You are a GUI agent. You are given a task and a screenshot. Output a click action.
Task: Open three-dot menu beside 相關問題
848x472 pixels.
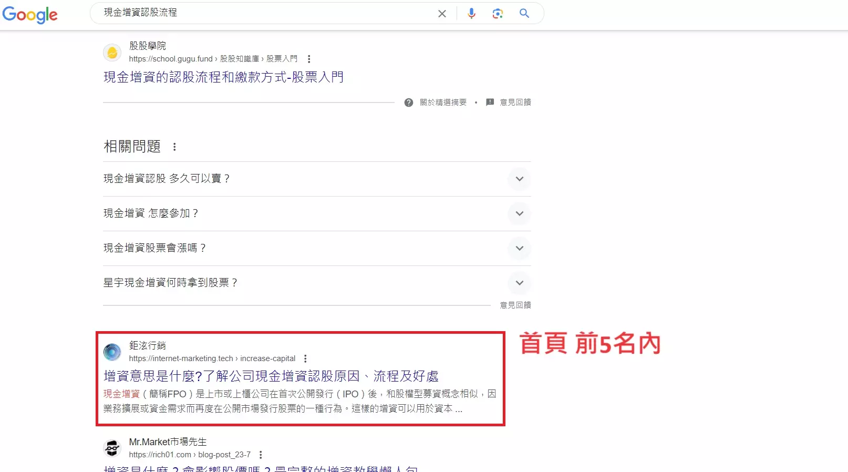pos(174,147)
